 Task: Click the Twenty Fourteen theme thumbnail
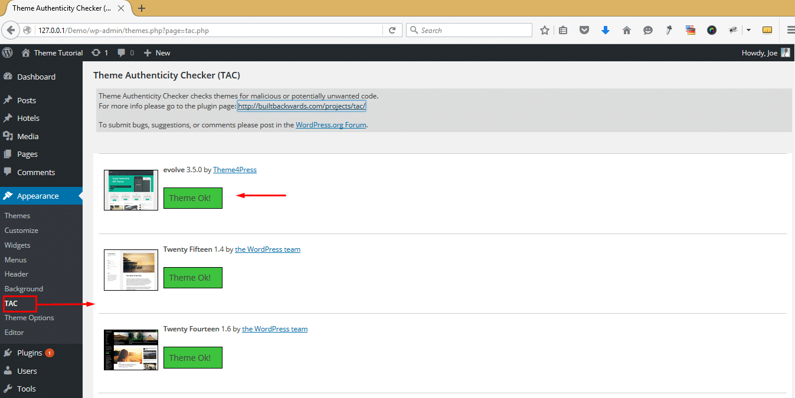point(131,350)
